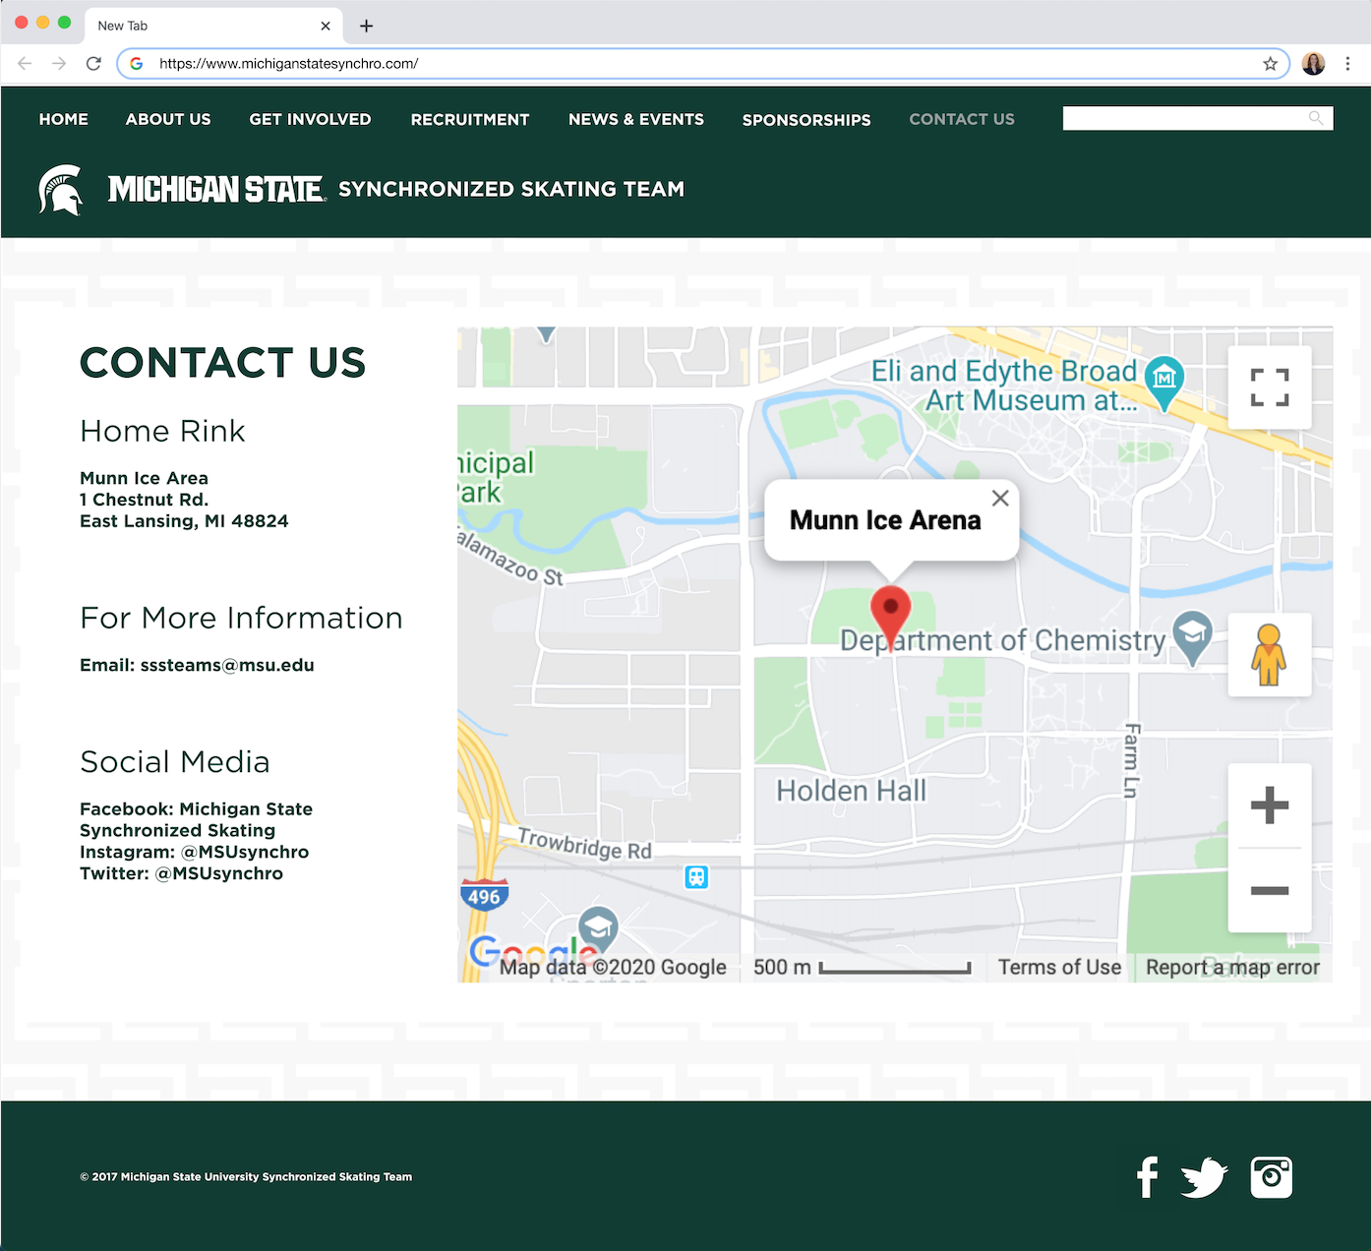Click the Holden Hall map label
This screenshot has height=1251, width=1371.
click(851, 791)
